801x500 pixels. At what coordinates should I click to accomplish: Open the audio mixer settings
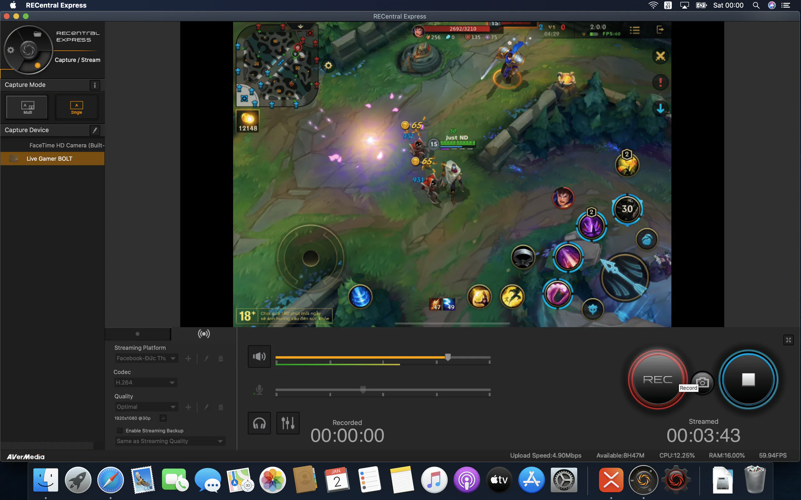288,423
